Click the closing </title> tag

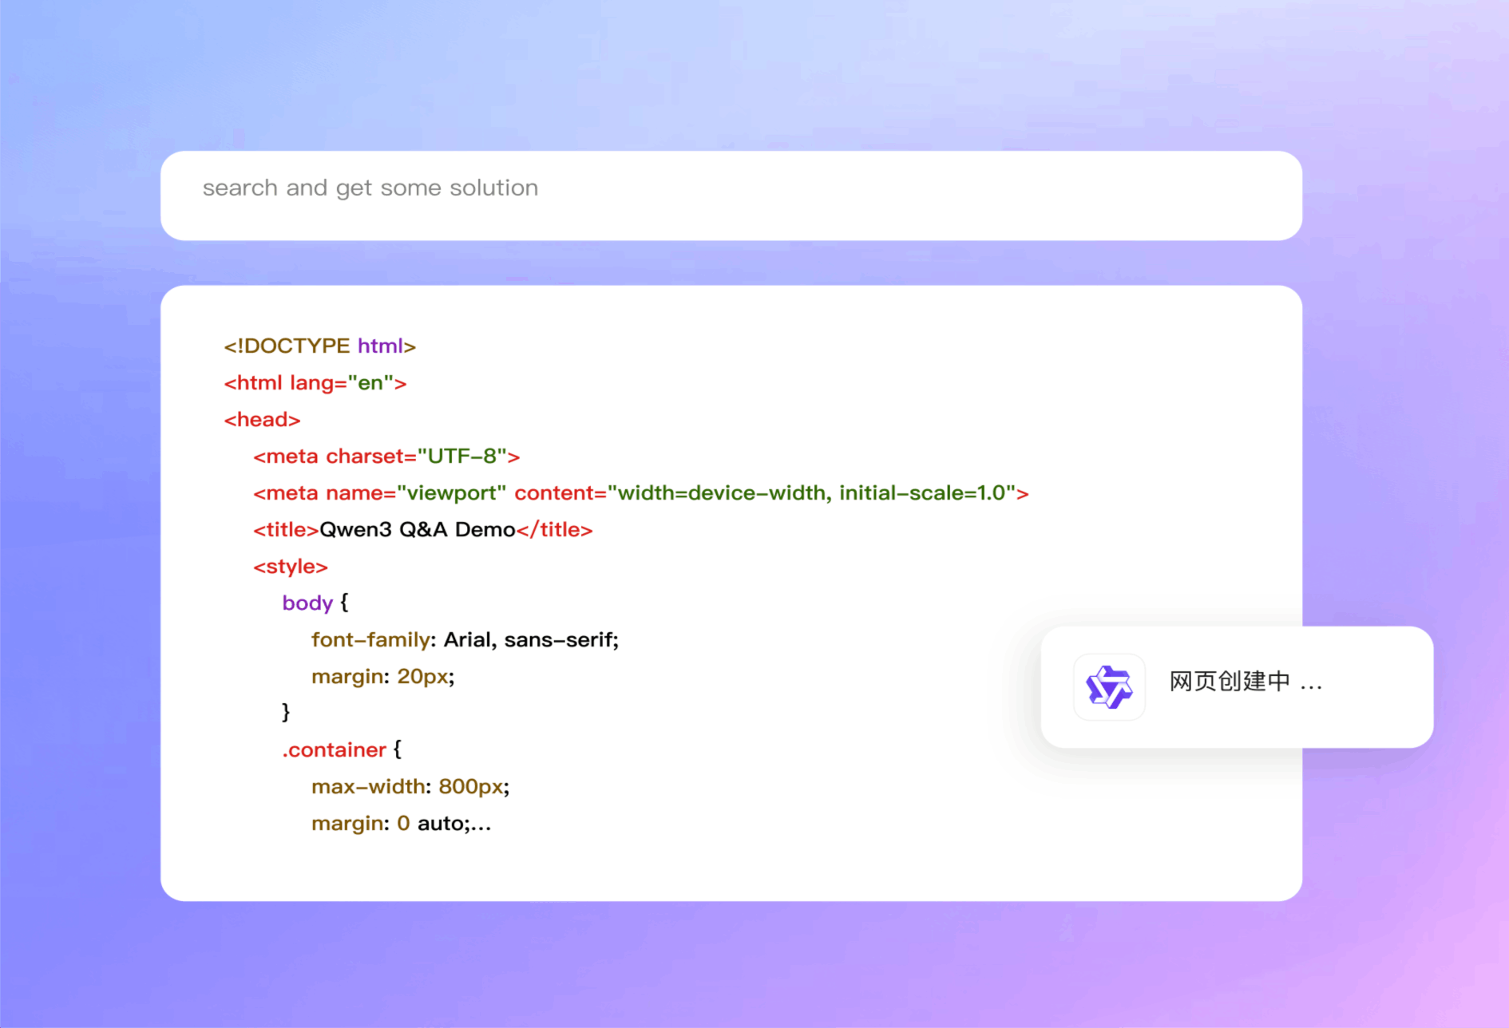click(554, 530)
